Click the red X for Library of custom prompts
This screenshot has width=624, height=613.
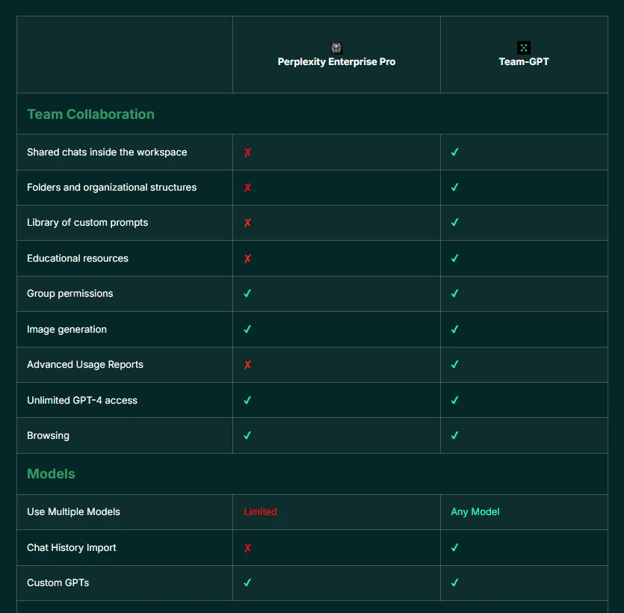click(x=247, y=223)
